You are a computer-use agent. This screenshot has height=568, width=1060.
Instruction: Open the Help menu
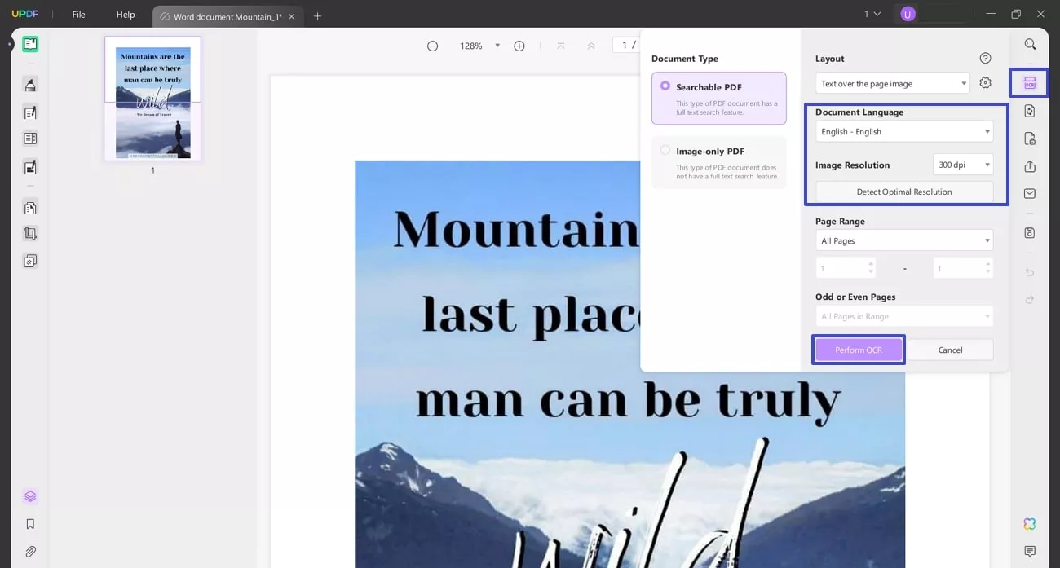[x=126, y=15]
